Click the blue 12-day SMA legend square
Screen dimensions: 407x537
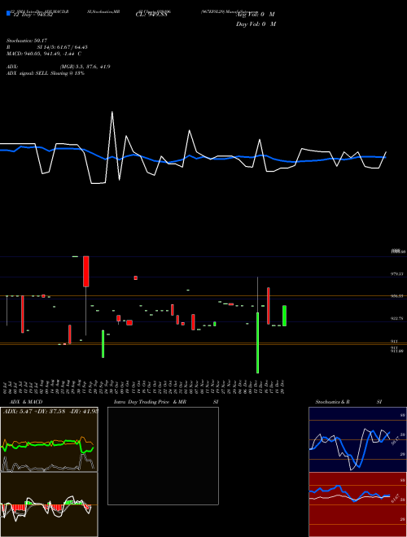click(8, 14)
